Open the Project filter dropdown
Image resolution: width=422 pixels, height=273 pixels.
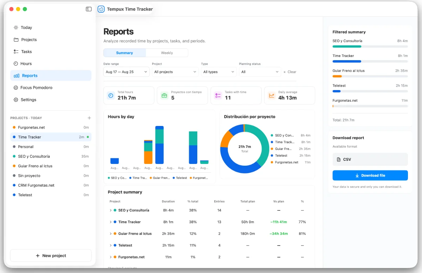click(175, 72)
